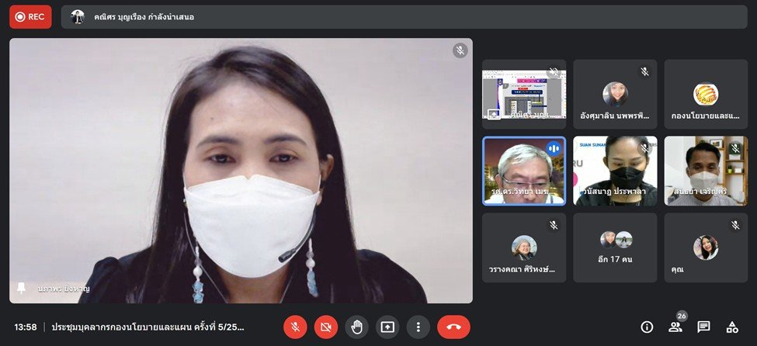Turn on the camera from the call controls
Screen dimensions: 757x346
325,327
